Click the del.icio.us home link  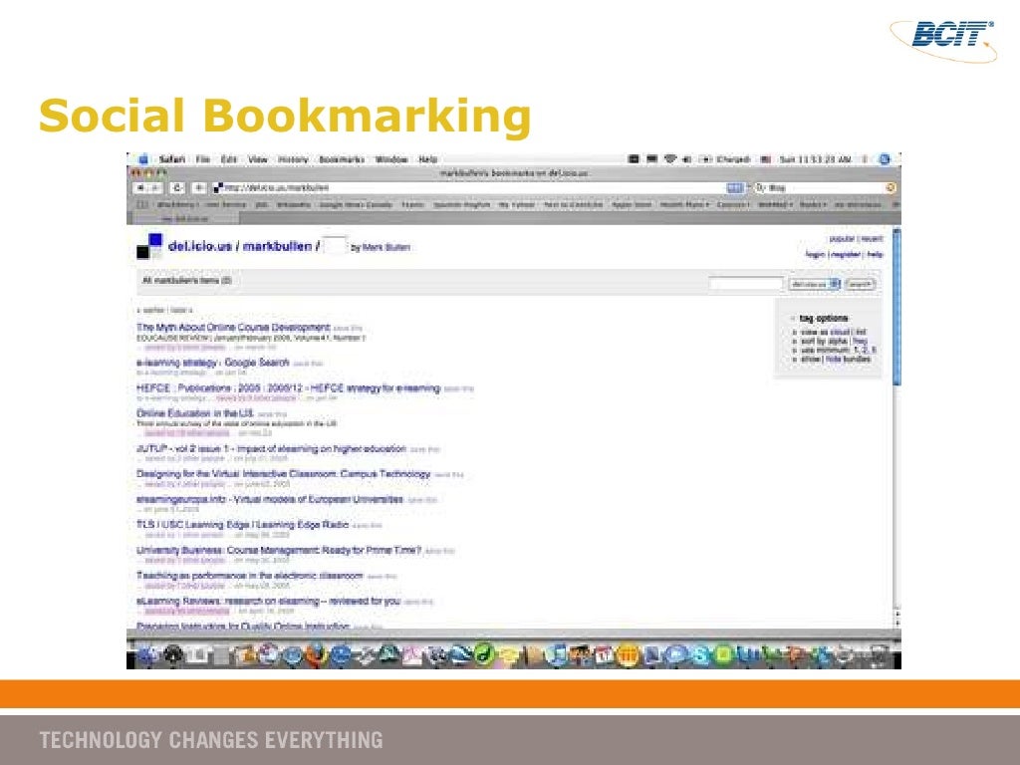point(199,247)
